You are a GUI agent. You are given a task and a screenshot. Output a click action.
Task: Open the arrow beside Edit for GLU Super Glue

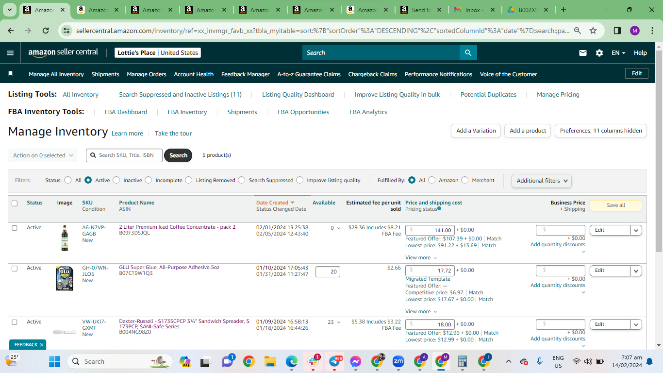[636, 271]
